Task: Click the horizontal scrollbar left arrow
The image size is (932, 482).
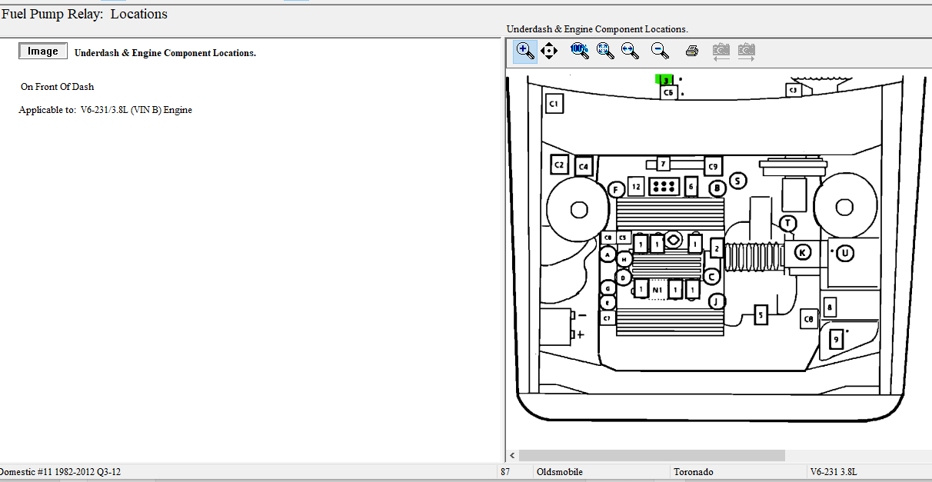Action: click(512, 456)
